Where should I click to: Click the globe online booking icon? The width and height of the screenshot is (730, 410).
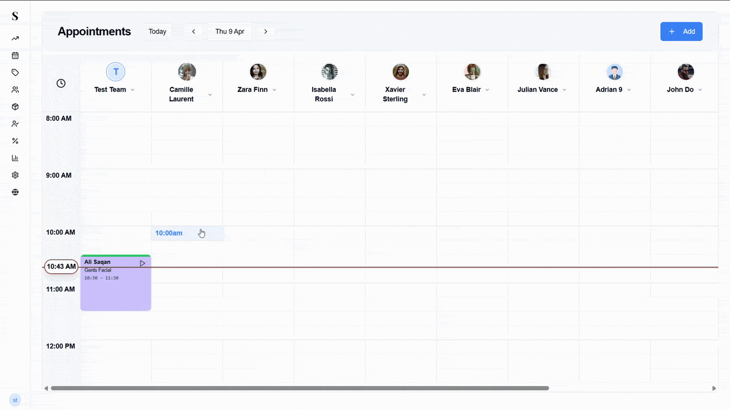[x=15, y=192]
